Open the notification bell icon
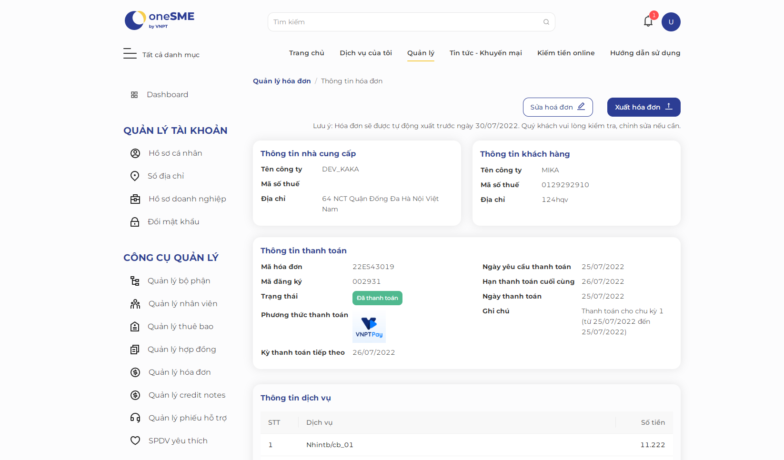This screenshot has width=784, height=460. [648, 21]
